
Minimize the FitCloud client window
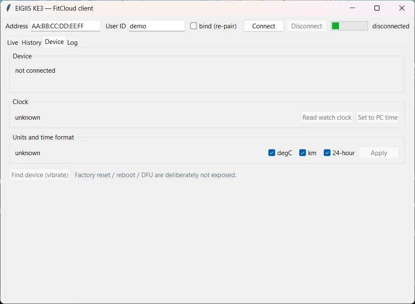pyautogui.click(x=352, y=8)
